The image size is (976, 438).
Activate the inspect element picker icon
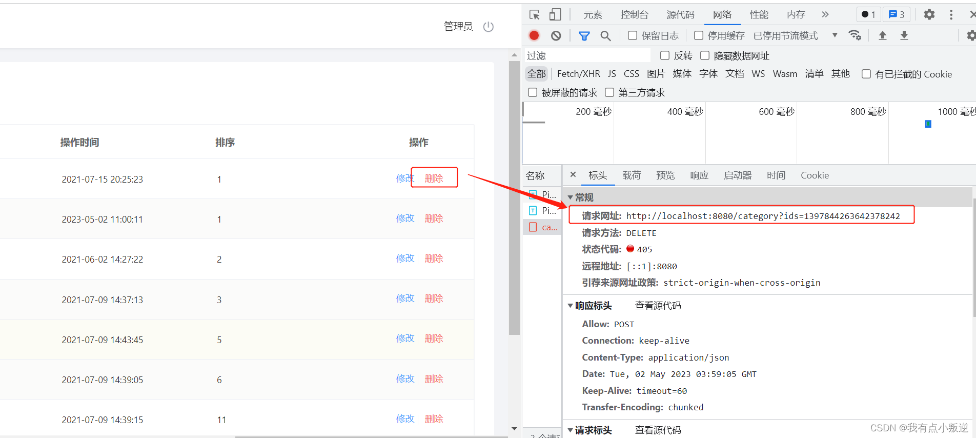[x=535, y=15]
